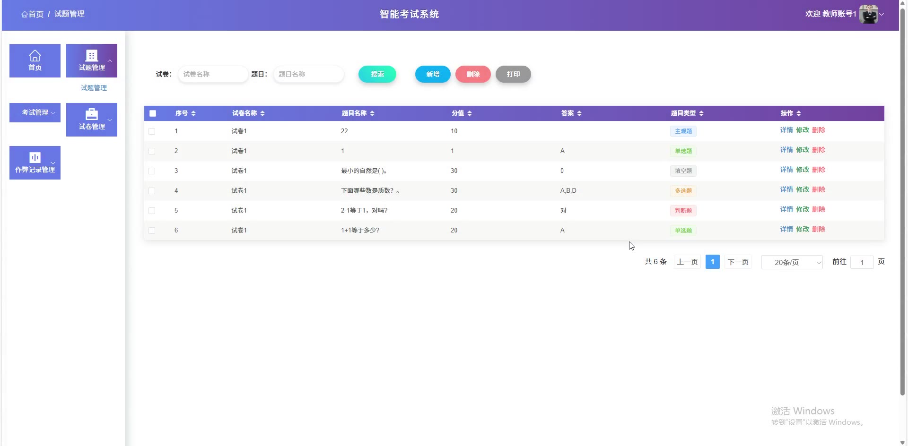Click the user avatar in the header
Viewport: 908px width, 446px height.
click(868, 14)
